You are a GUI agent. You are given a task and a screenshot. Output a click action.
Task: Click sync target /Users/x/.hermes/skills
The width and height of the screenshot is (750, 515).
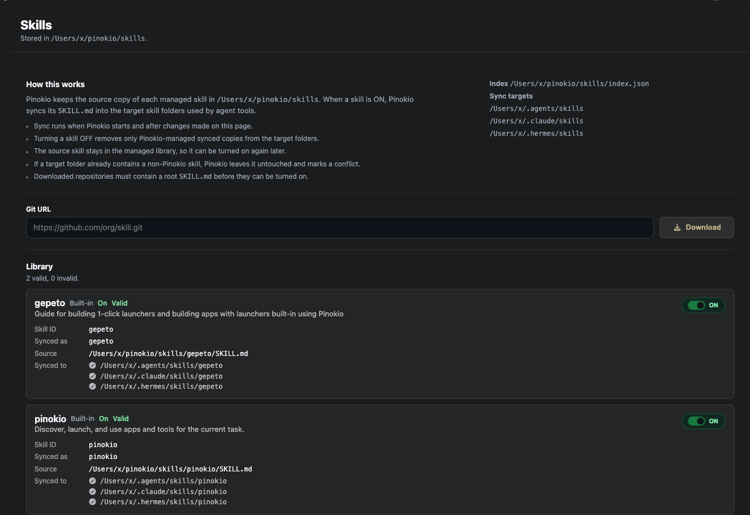click(x=536, y=134)
